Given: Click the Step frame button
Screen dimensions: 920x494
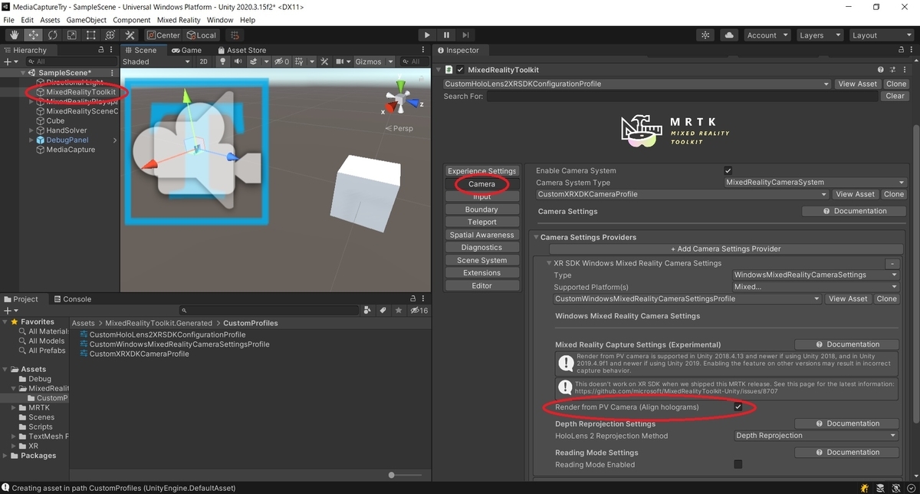Looking at the screenshot, I should 465,35.
